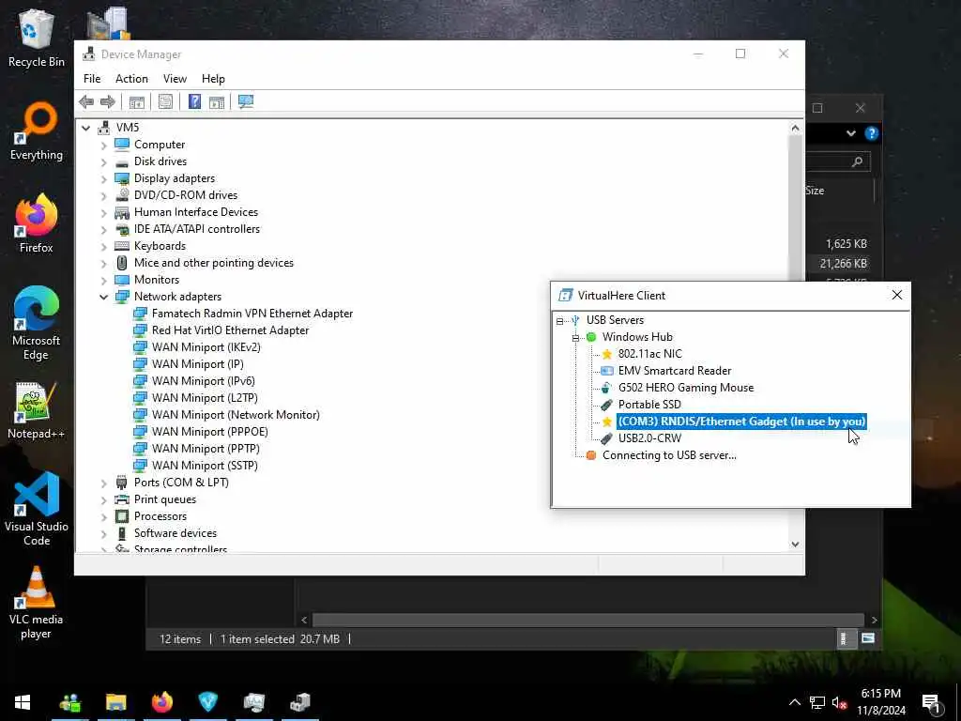
Task: Select Famatech Radmin VPN Ethernet Adapter
Action: 252,314
